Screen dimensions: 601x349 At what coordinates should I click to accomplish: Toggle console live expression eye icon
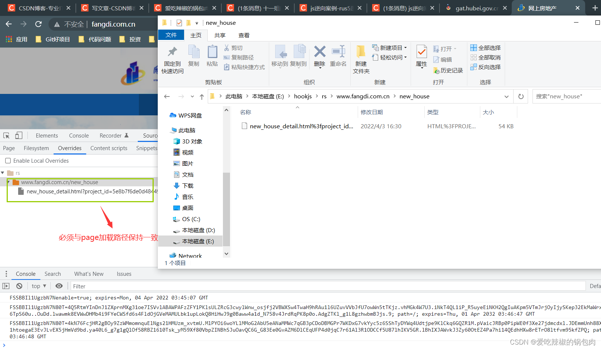(x=59, y=286)
